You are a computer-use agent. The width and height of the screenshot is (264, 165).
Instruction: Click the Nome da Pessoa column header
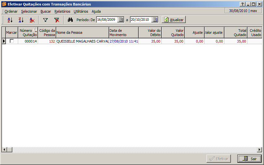82,32
